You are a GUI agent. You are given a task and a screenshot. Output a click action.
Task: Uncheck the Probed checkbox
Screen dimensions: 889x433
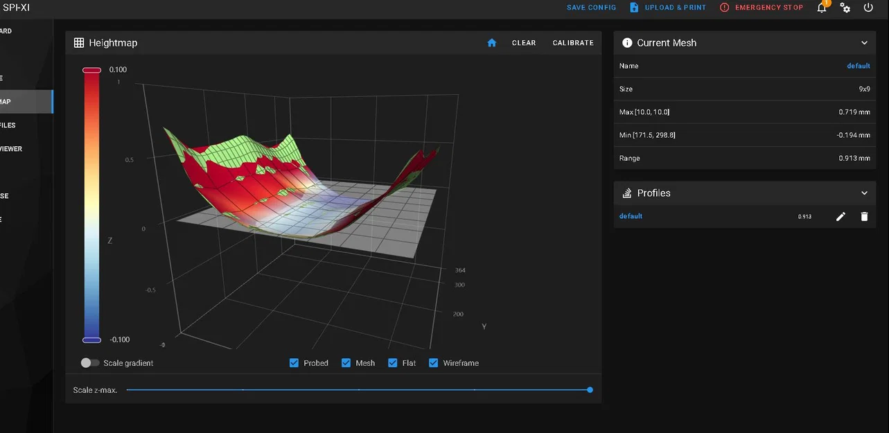(x=294, y=363)
